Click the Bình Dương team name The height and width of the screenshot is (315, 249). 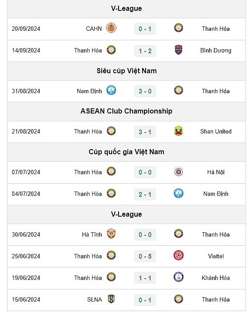point(216,50)
